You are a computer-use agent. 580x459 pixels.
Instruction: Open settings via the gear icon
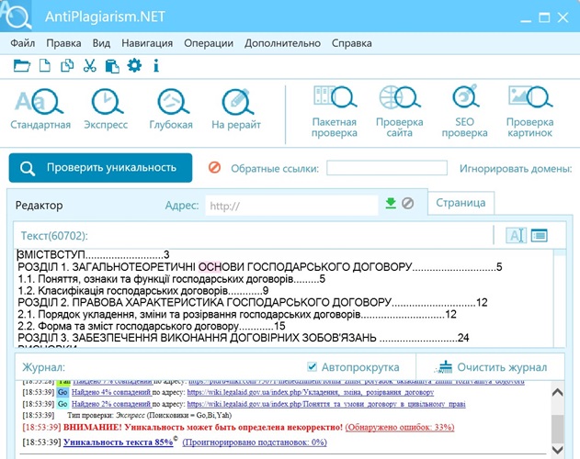pyautogui.click(x=134, y=66)
